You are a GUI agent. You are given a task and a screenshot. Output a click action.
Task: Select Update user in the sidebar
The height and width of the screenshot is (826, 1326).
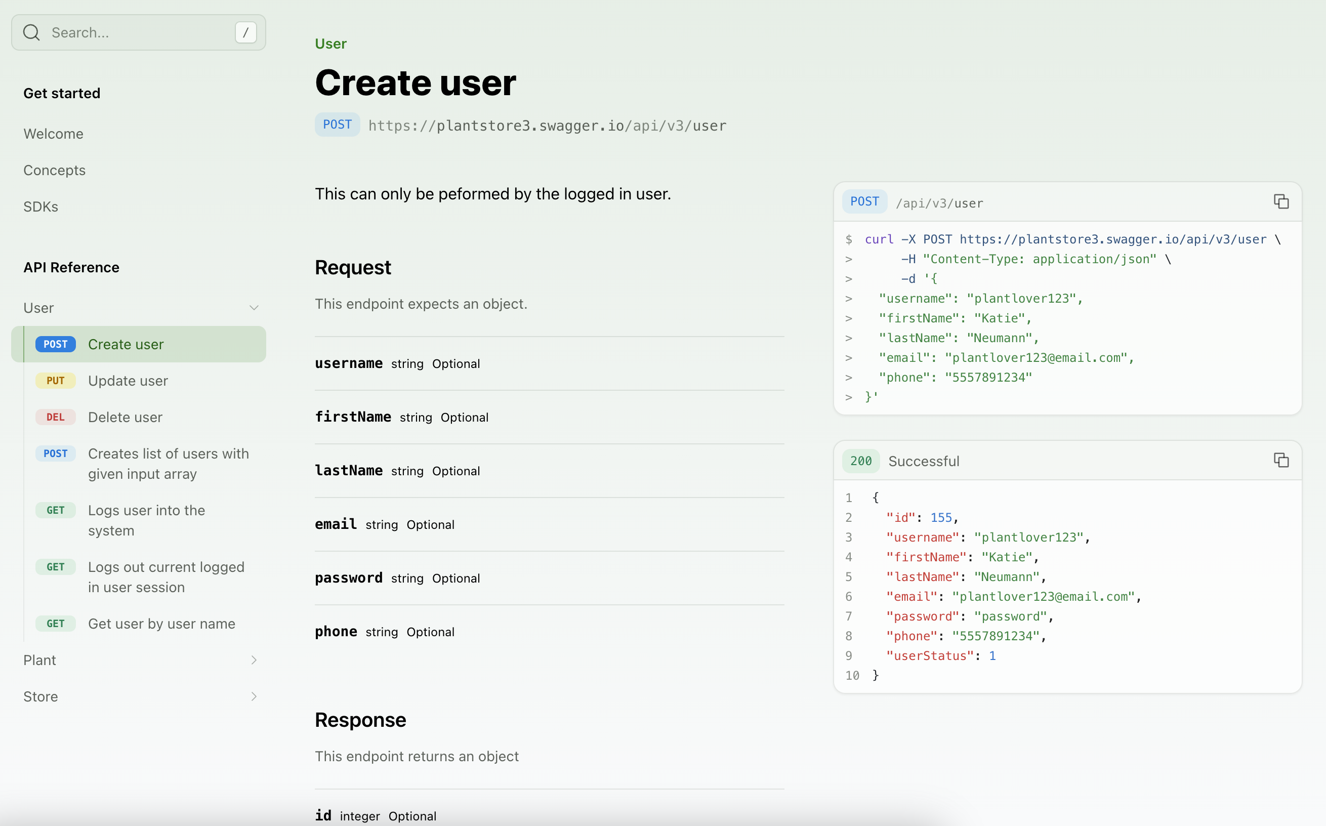coord(128,380)
